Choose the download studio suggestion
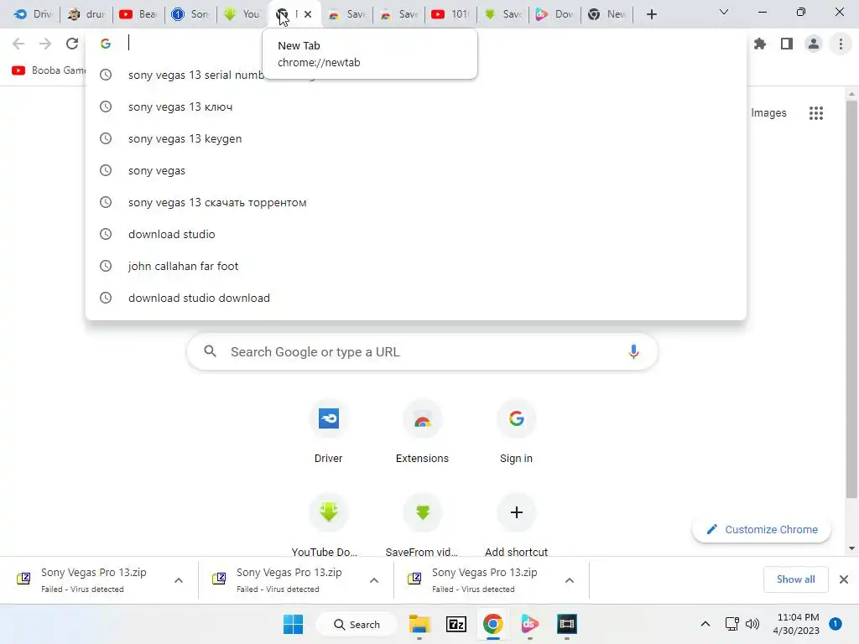Screen dimensions: 859x644 [x=416, y=234]
